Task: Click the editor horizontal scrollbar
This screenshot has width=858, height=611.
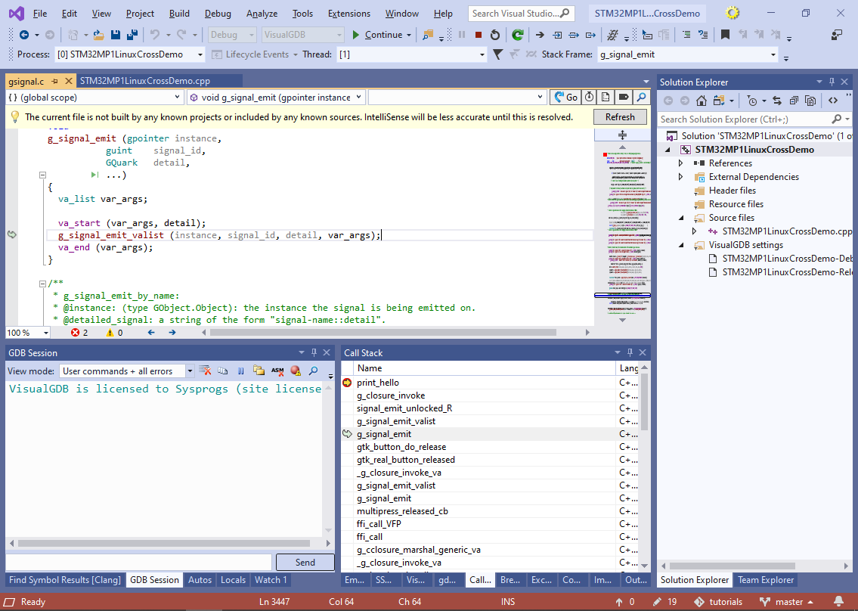Action: [x=383, y=332]
